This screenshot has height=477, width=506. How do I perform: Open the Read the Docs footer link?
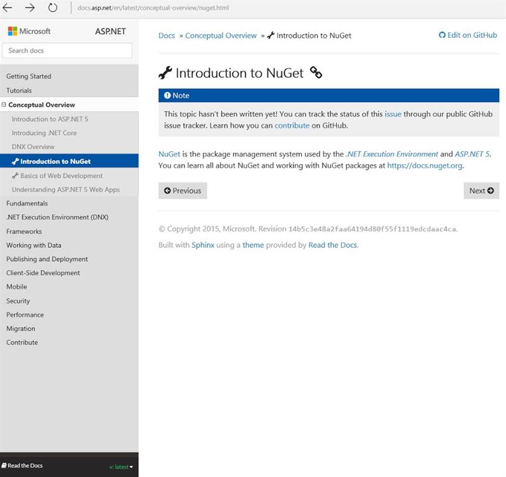pos(333,245)
